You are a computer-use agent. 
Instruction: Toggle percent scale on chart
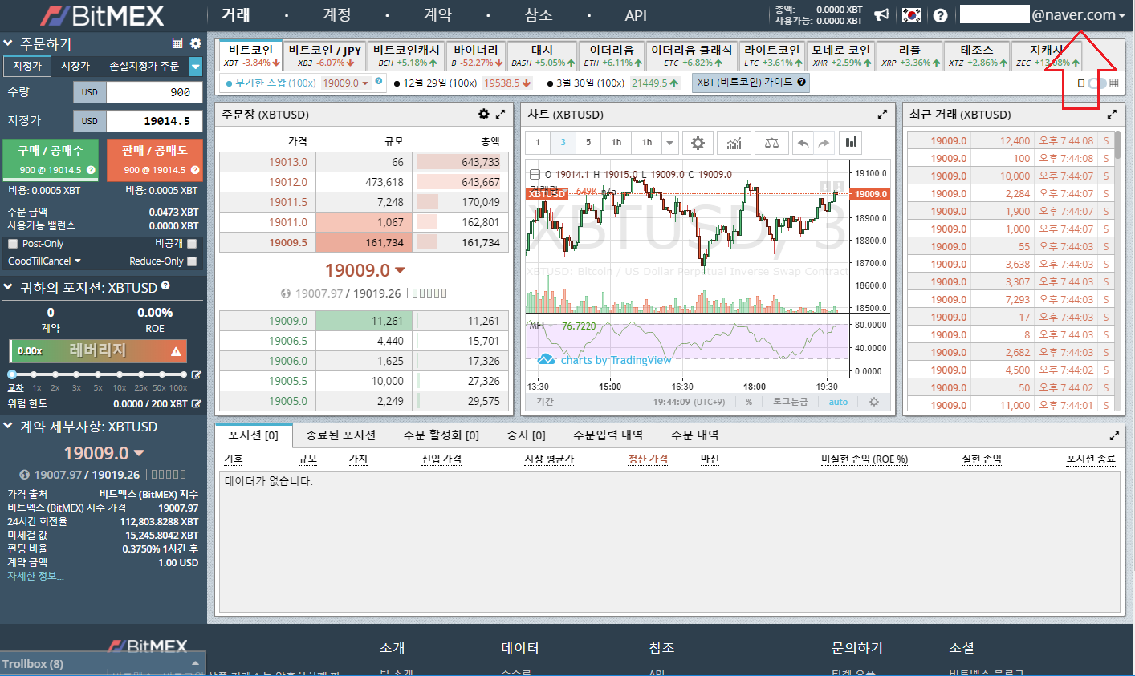point(749,402)
